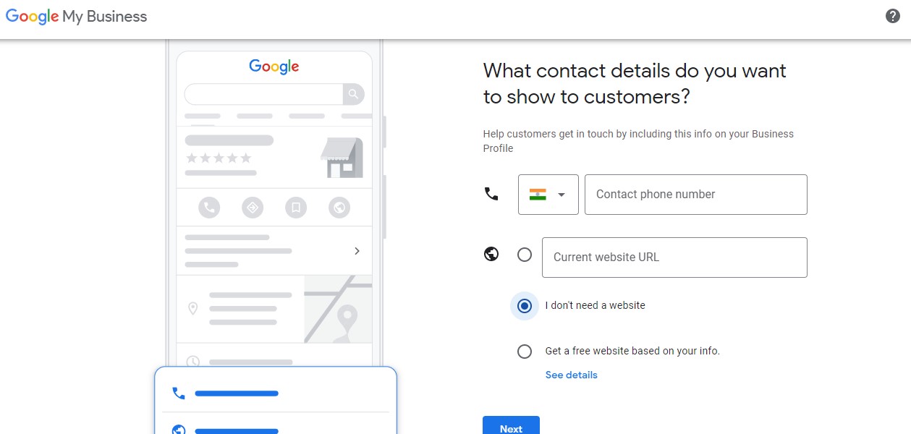The image size is (911, 434).
Task: Open the India flag country code dropdown
Action: click(548, 195)
